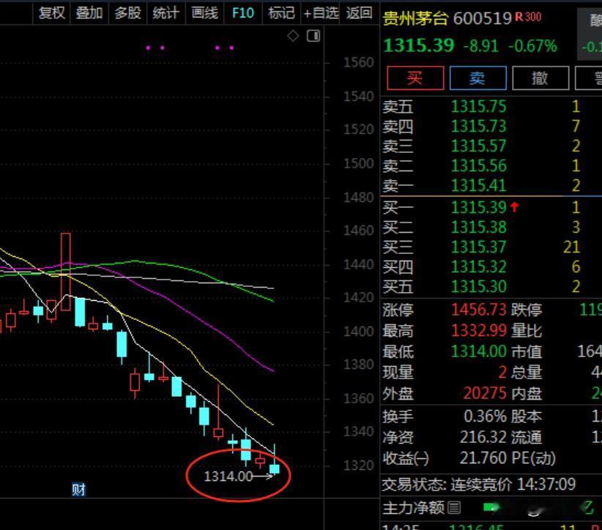
Task: Click 最低 value 1314.00 in the quote panel
Action: [479, 351]
